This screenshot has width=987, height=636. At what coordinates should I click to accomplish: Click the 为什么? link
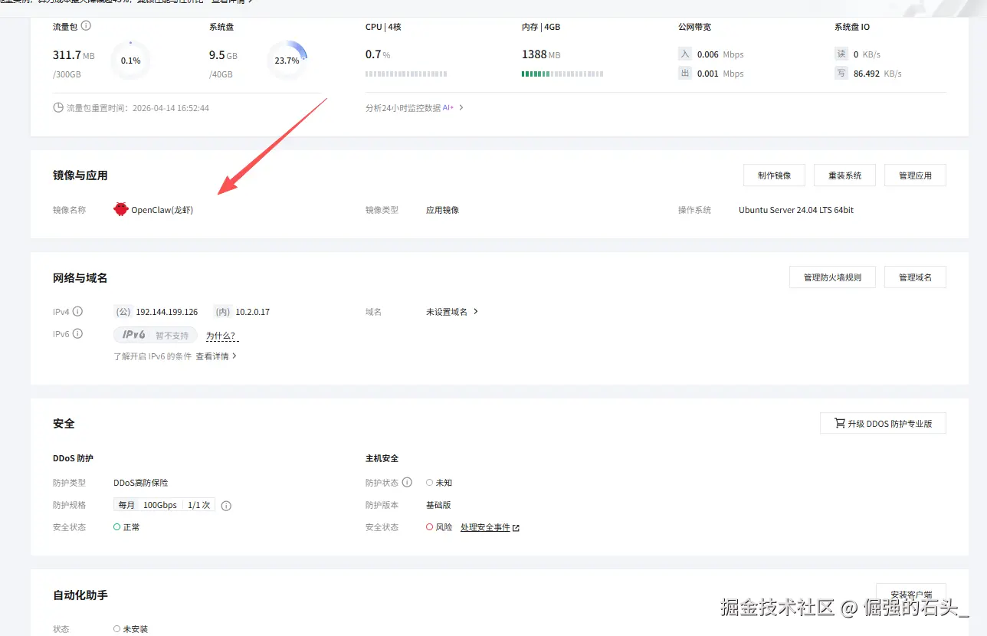221,336
